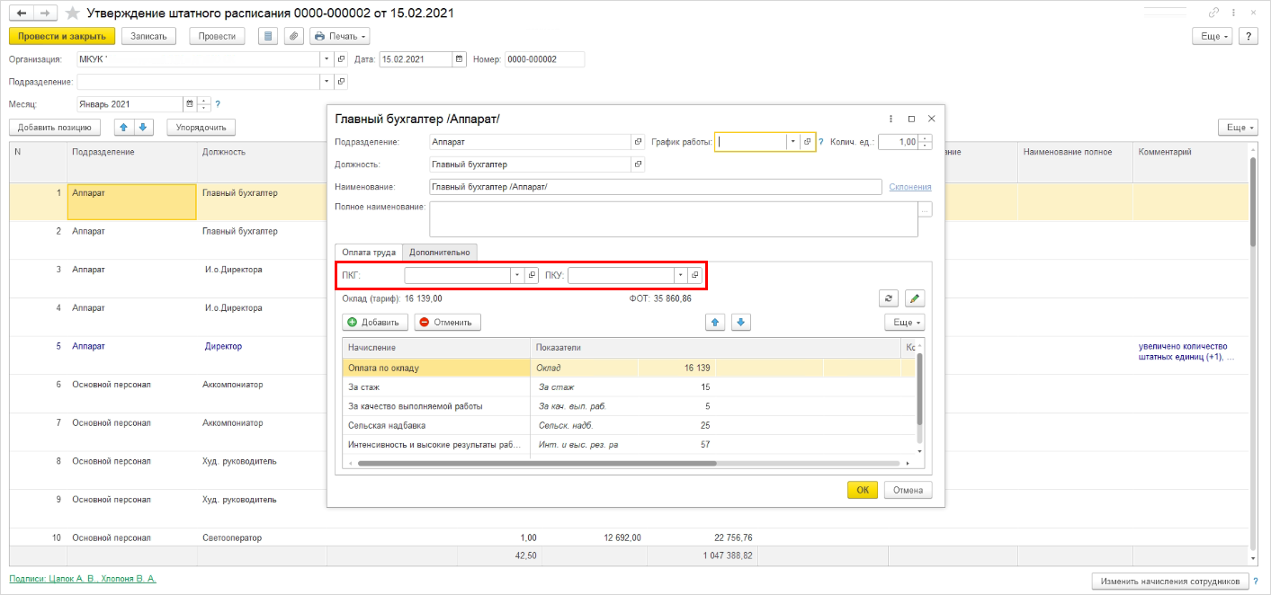This screenshot has height=595, width=1271.
Task: Expand the ПКУ dropdown list
Action: pos(681,276)
